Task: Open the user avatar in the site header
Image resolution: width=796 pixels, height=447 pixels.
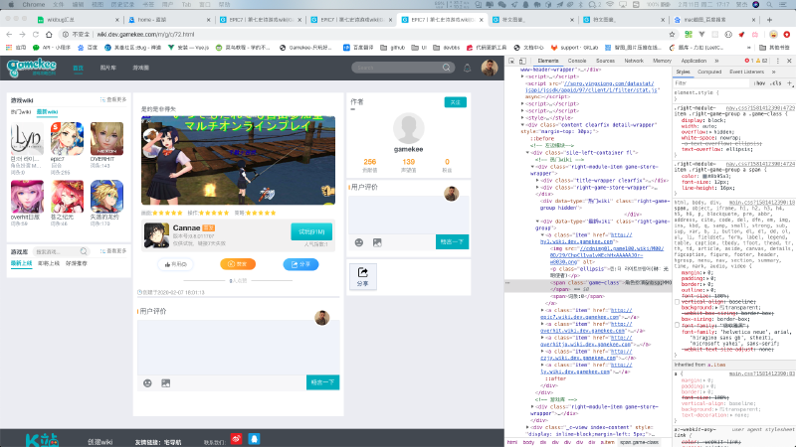Action: tap(490, 68)
